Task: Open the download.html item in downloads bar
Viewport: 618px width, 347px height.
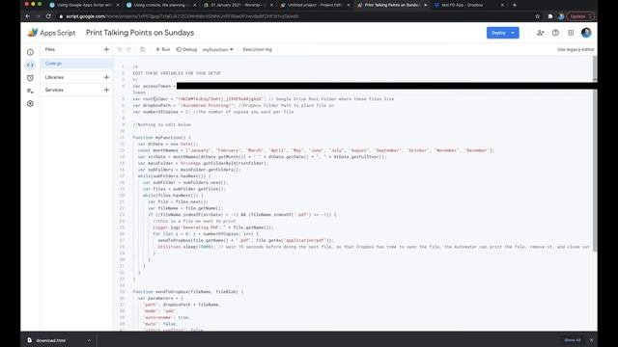Action: pyautogui.click(x=51, y=340)
